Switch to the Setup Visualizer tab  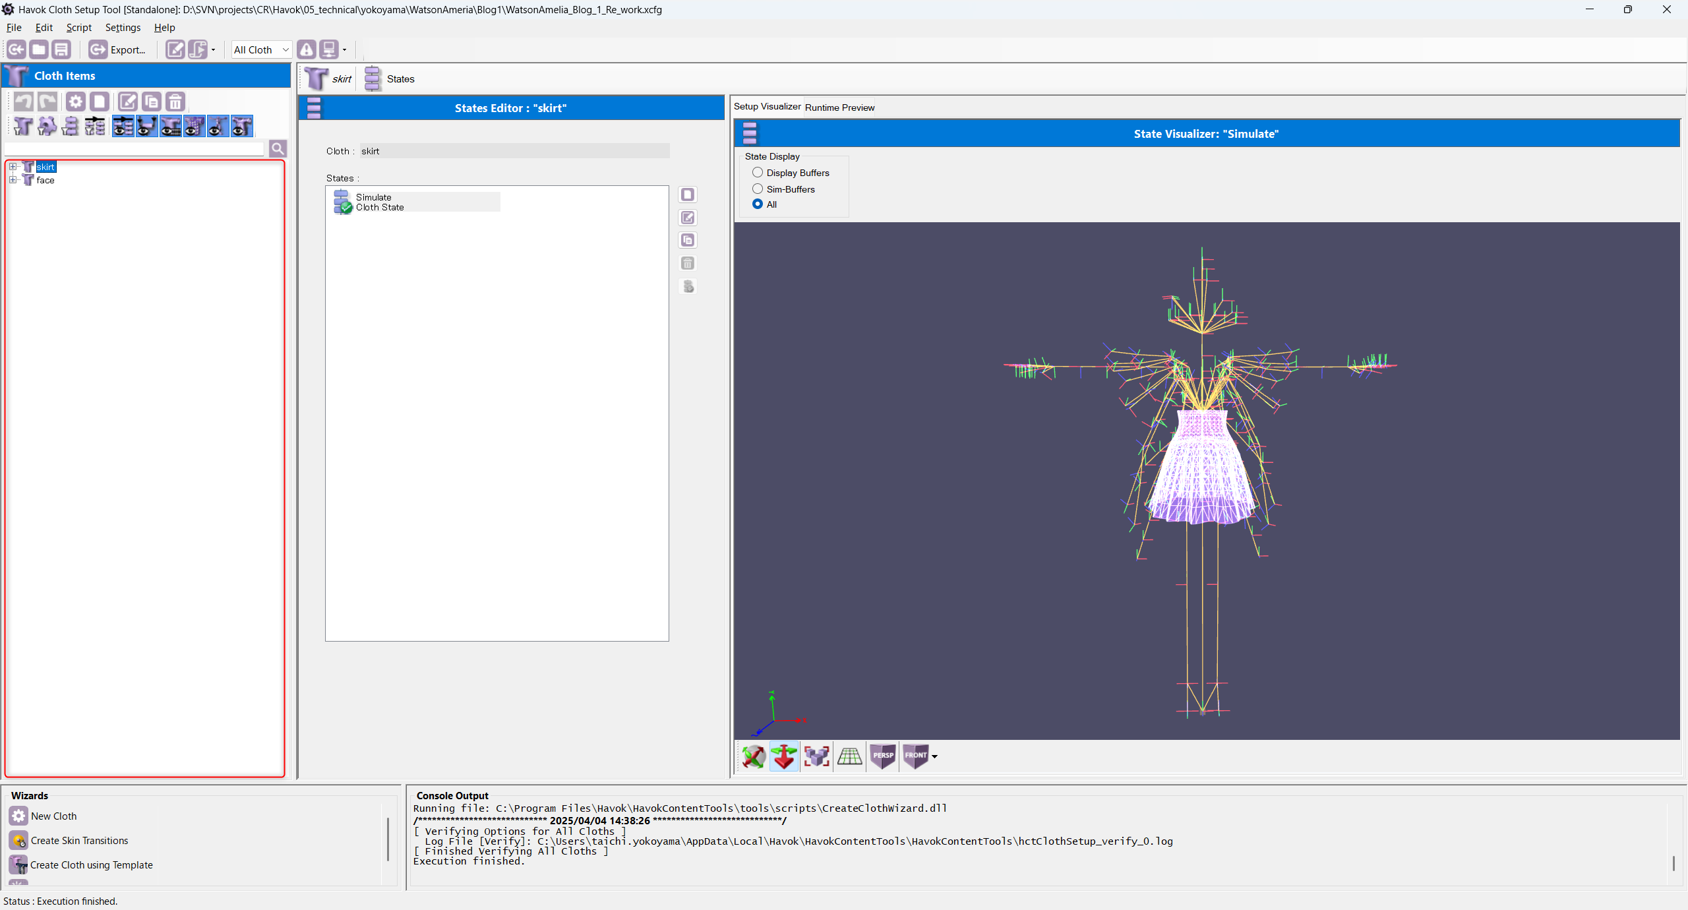click(x=768, y=106)
